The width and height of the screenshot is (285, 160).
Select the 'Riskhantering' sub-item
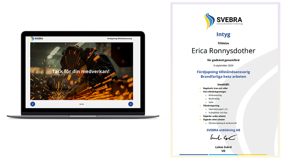tap(215, 95)
